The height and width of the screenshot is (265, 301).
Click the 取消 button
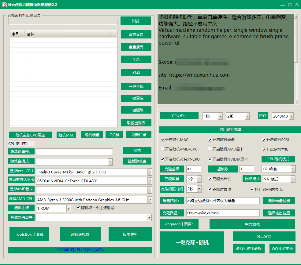pyautogui.click(x=136, y=72)
